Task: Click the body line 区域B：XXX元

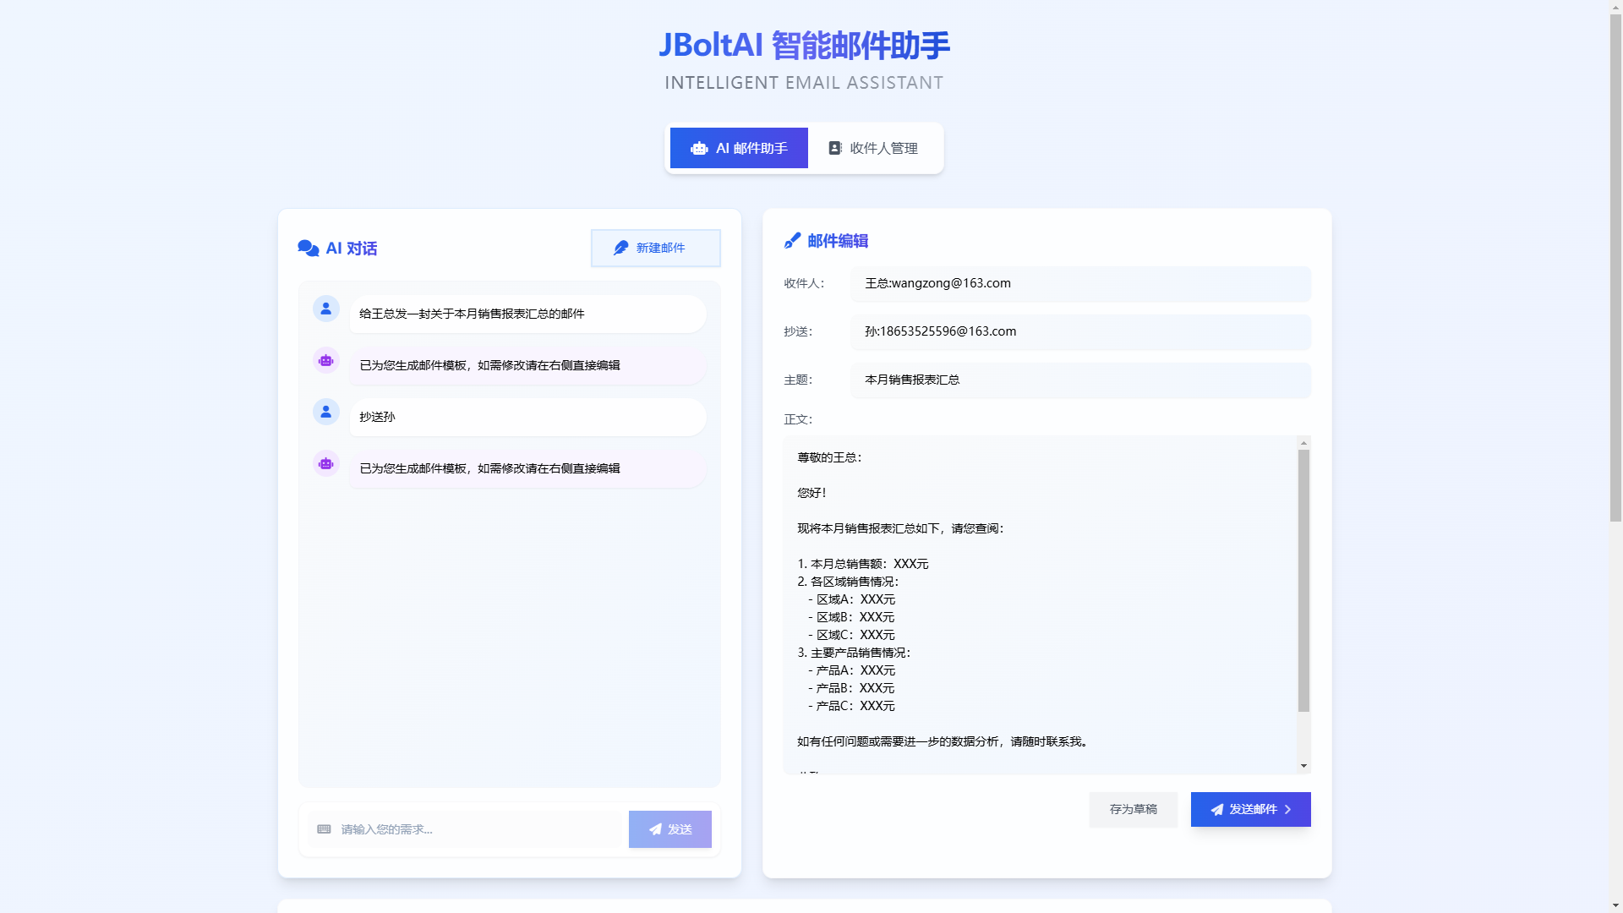Action: pyautogui.click(x=851, y=617)
